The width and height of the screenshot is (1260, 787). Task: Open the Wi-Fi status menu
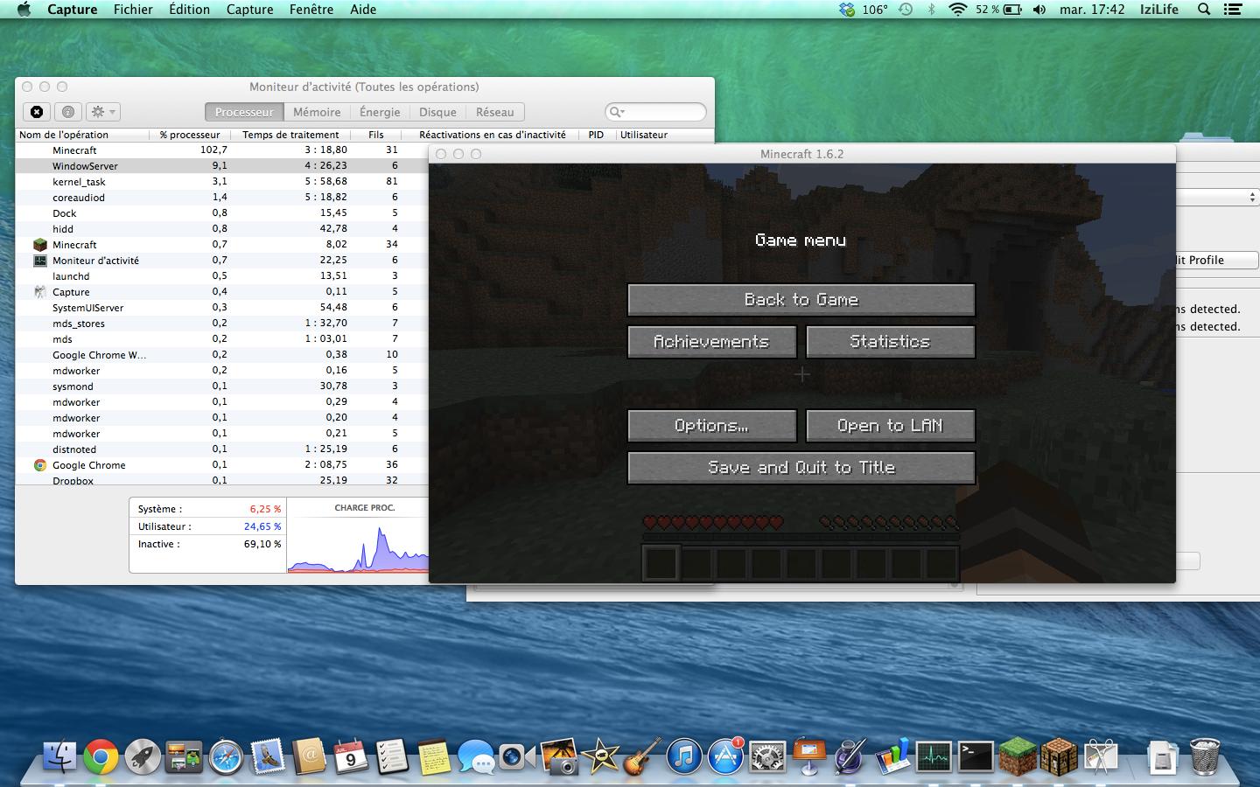(x=957, y=10)
